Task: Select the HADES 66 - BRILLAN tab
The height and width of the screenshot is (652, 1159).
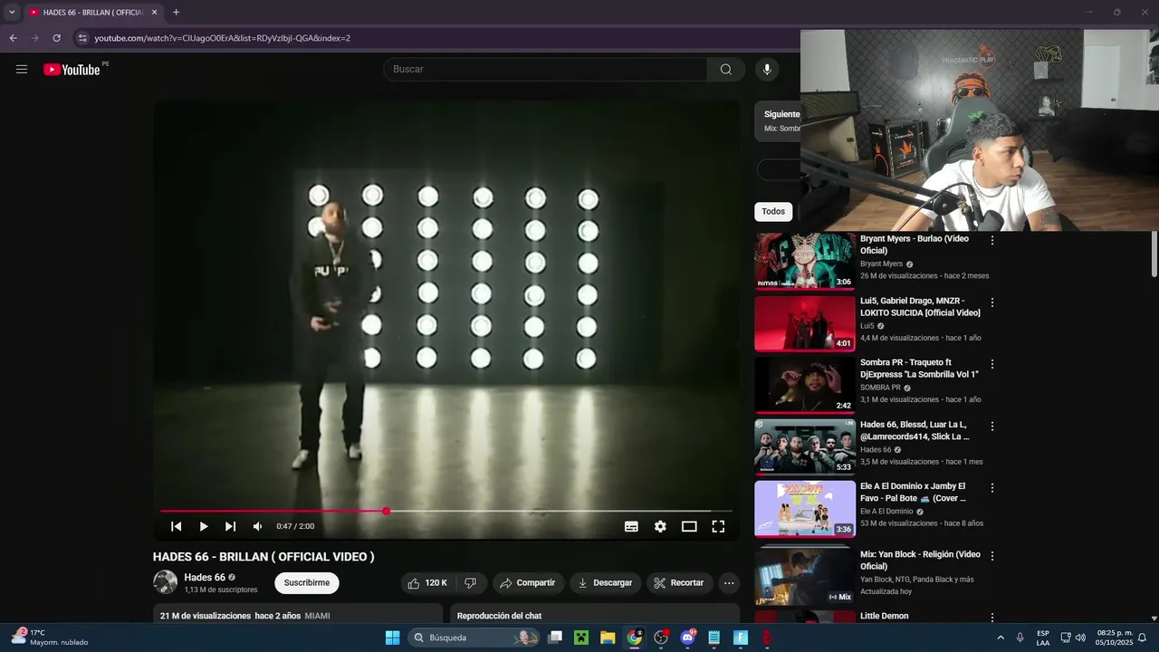Action: tap(93, 13)
